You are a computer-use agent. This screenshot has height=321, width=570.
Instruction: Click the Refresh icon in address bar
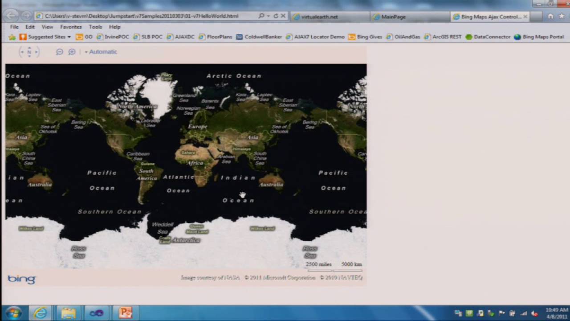276,16
